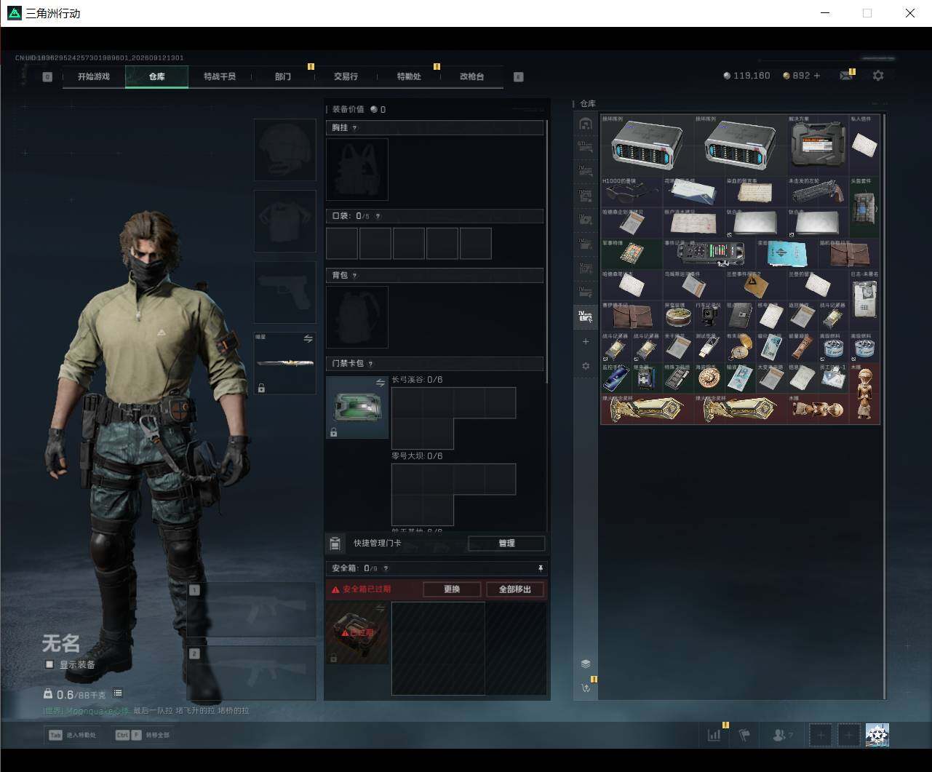
Task: Select the gold pocket watch item
Action: pos(740,347)
